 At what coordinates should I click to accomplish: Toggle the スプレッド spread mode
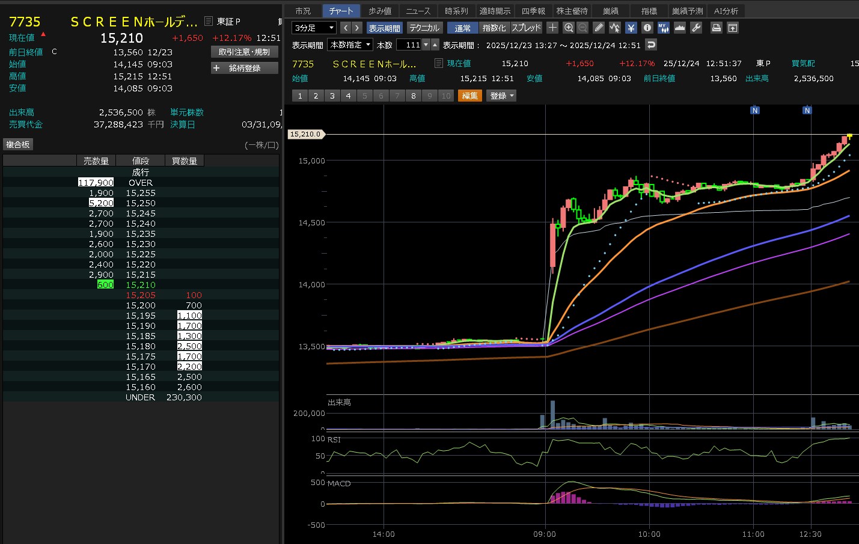tap(527, 28)
